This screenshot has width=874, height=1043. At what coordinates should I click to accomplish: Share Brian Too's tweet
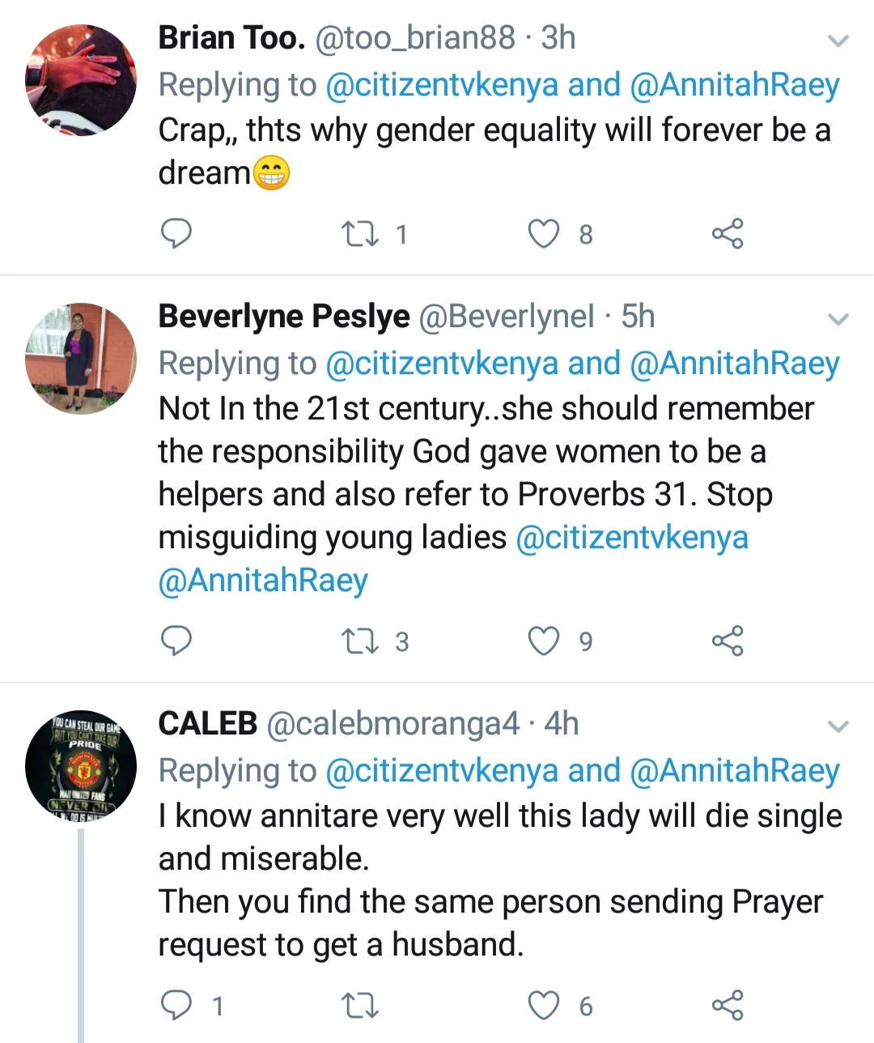[727, 234]
